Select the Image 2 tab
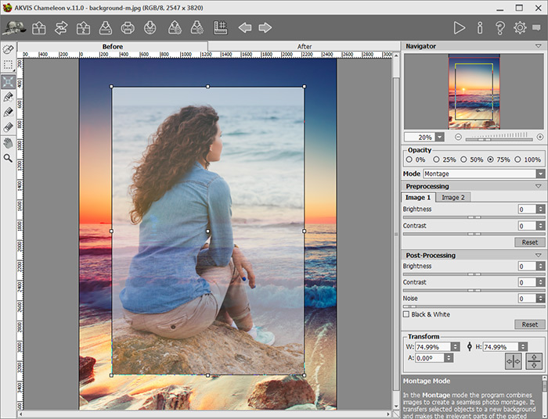548x419 pixels. point(453,198)
